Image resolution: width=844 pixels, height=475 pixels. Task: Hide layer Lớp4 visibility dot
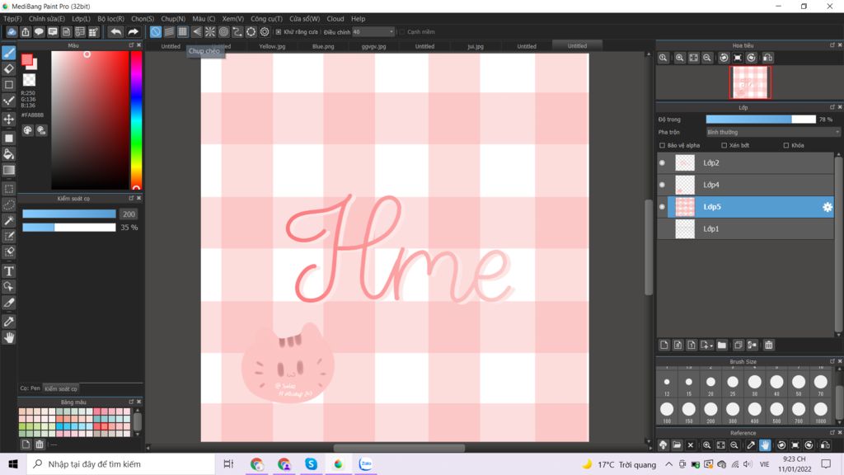(662, 185)
